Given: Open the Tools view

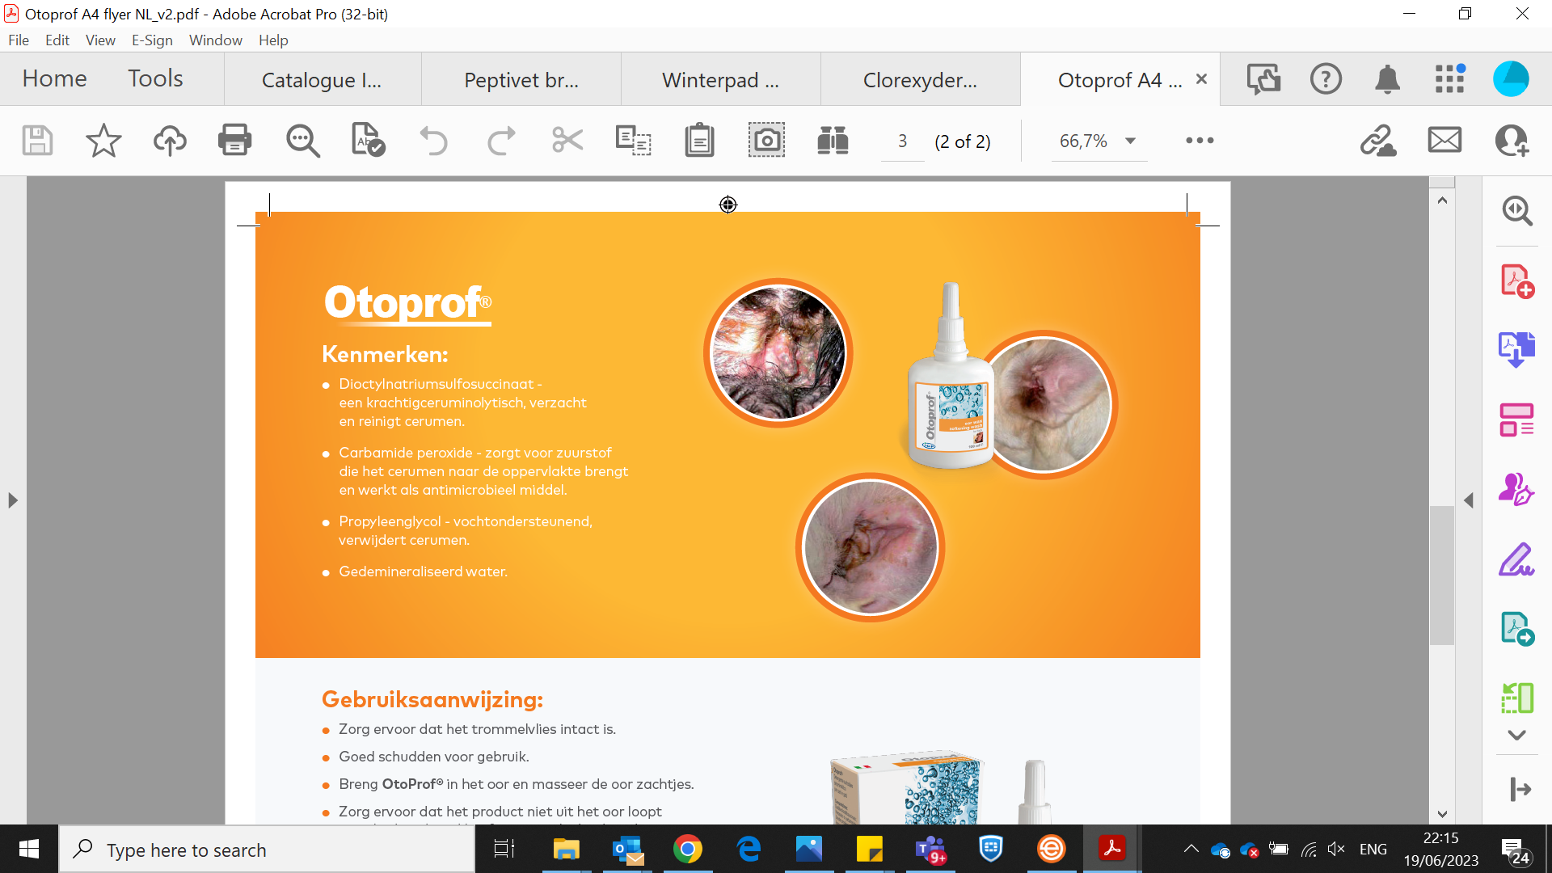Looking at the screenshot, I should point(155,78).
